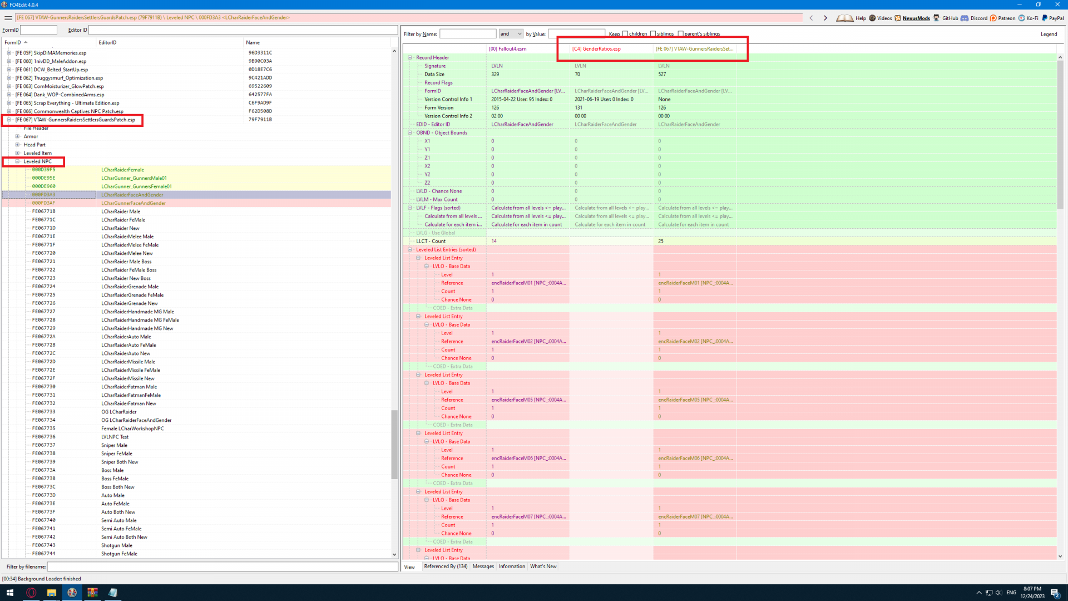This screenshot has width=1068, height=601.
Task: Click the Filter by filename input
Action: [222, 566]
